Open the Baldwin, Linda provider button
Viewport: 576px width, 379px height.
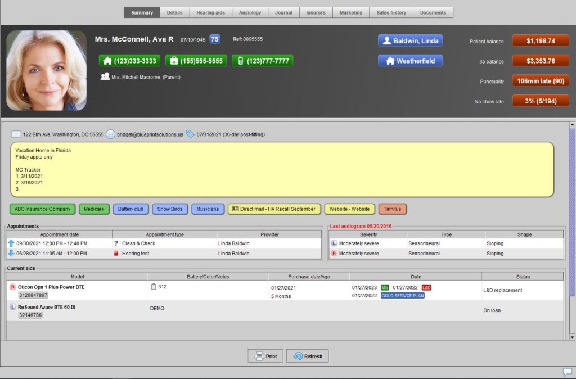tap(410, 40)
